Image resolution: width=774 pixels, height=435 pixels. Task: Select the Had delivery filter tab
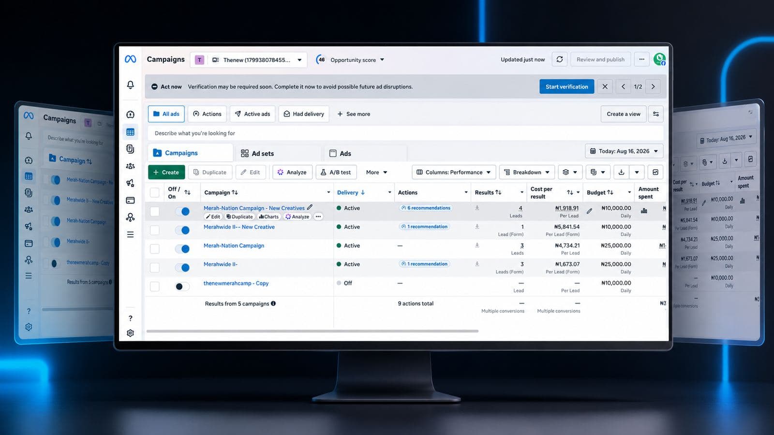click(x=304, y=114)
